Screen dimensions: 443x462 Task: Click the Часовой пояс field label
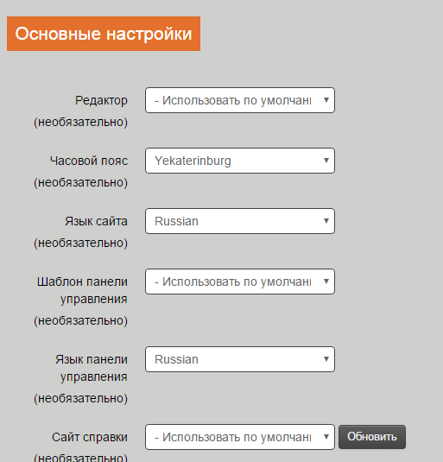(x=89, y=161)
